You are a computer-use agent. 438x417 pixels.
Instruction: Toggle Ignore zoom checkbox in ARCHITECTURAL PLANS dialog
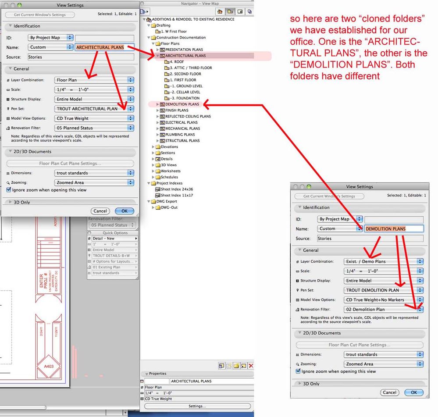pos(9,190)
